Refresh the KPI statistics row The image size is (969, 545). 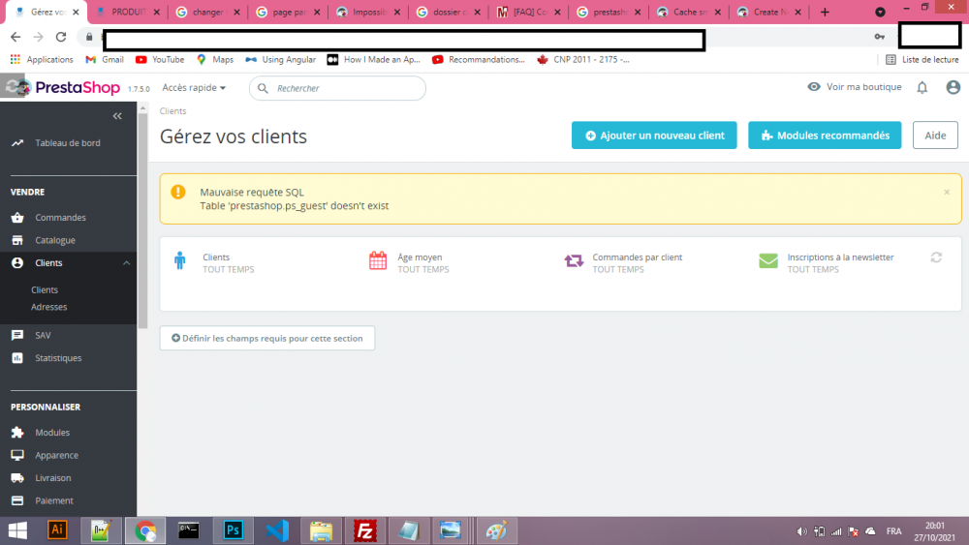[x=936, y=257]
